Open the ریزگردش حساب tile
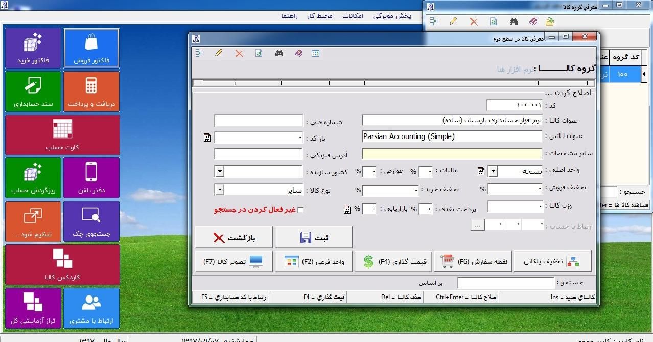The height and width of the screenshot is (342, 653). pyautogui.click(x=33, y=178)
